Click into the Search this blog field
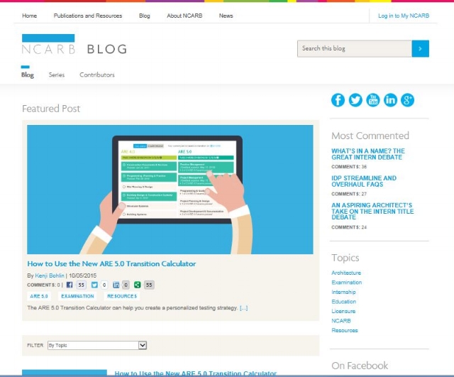The width and height of the screenshot is (454, 377). (x=355, y=49)
